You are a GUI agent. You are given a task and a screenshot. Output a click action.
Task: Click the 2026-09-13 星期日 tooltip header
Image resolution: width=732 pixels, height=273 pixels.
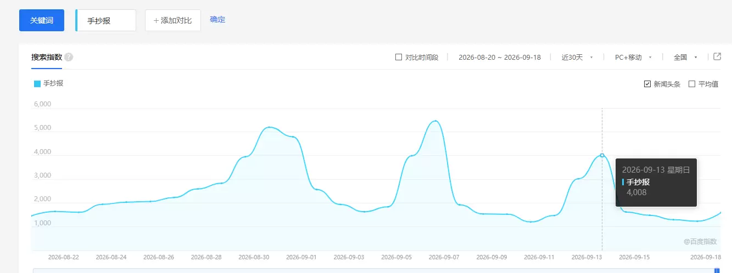[656, 170]
